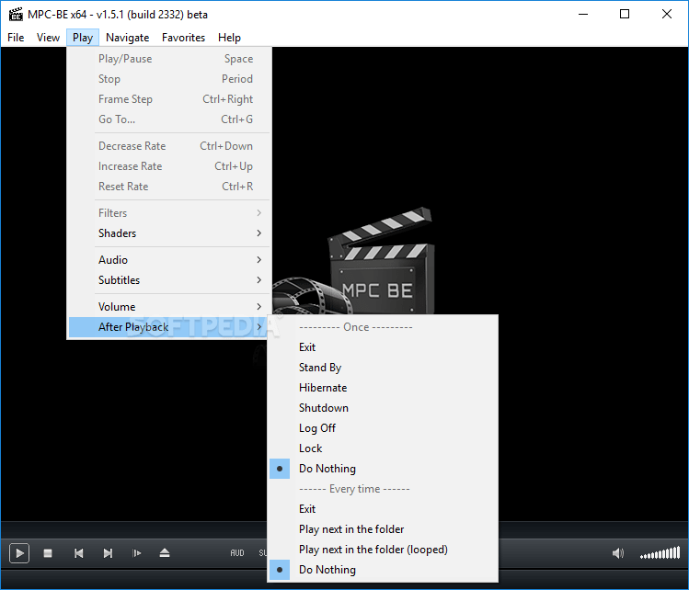Click the Stop menu entry
Image resolution: width=689 pixels, height=590 pixels.
point(169,79)
